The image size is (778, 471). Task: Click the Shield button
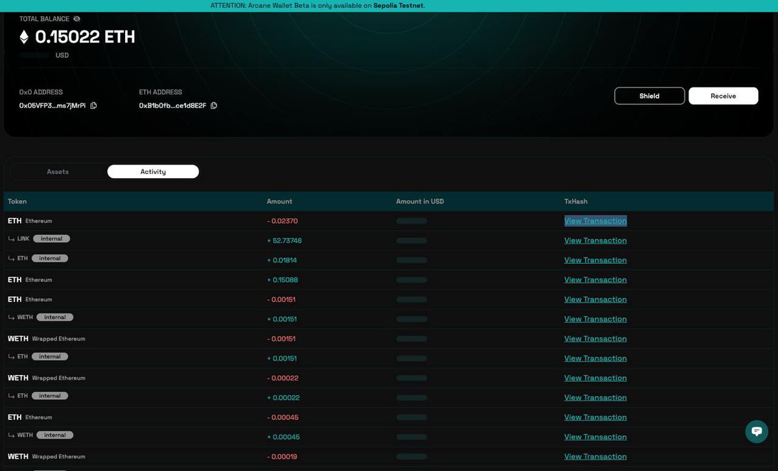649,95
